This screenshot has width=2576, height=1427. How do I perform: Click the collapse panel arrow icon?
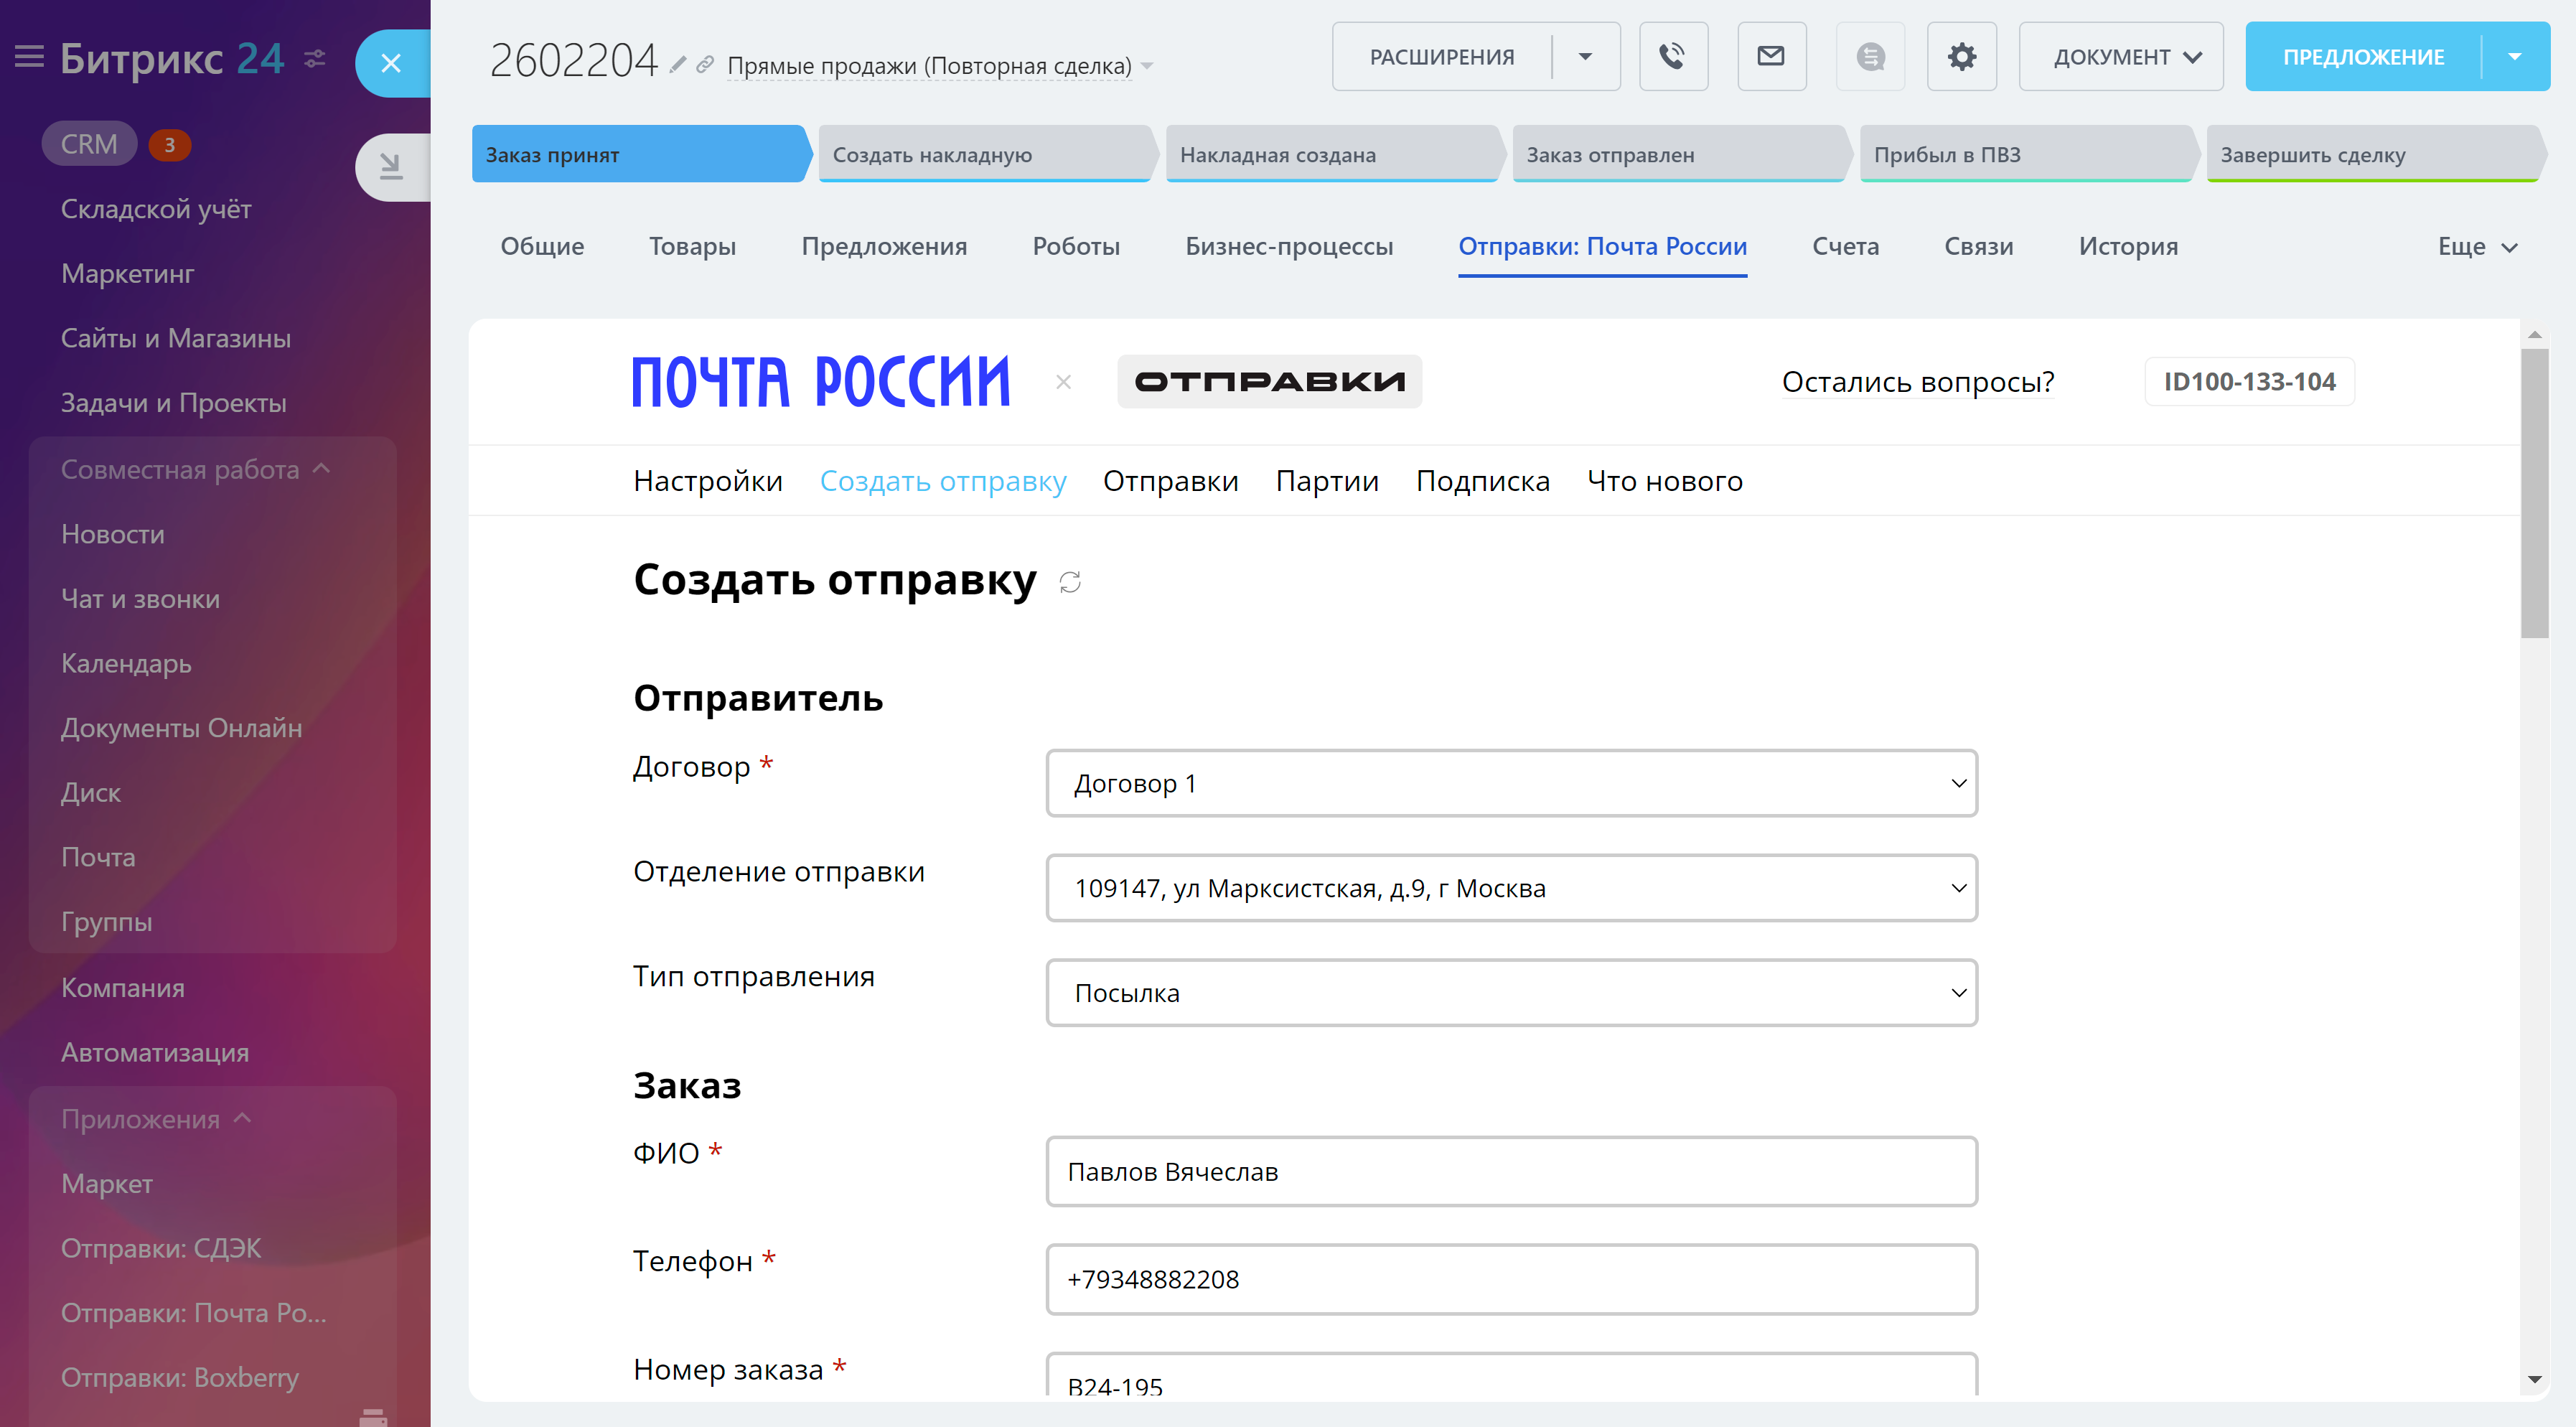tap(391, 166)
